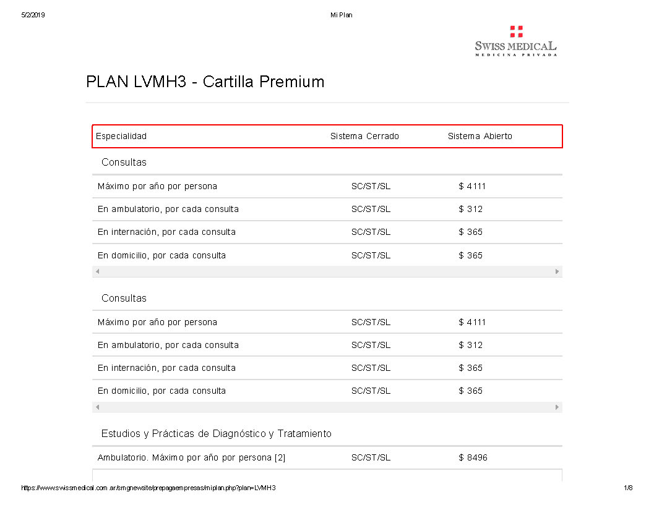Click the $ 8496 amount
This screenshot has height=505, width=654.
click(473, 458)
